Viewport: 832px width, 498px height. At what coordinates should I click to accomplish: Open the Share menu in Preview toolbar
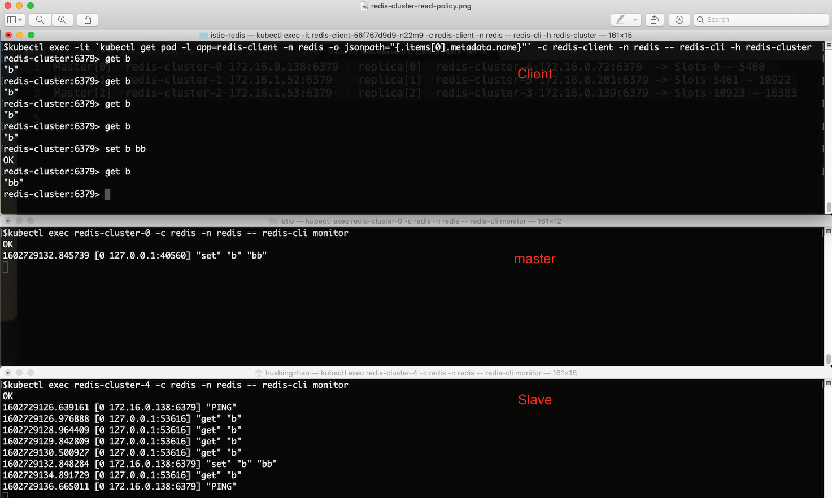click(x=88, y=20)
